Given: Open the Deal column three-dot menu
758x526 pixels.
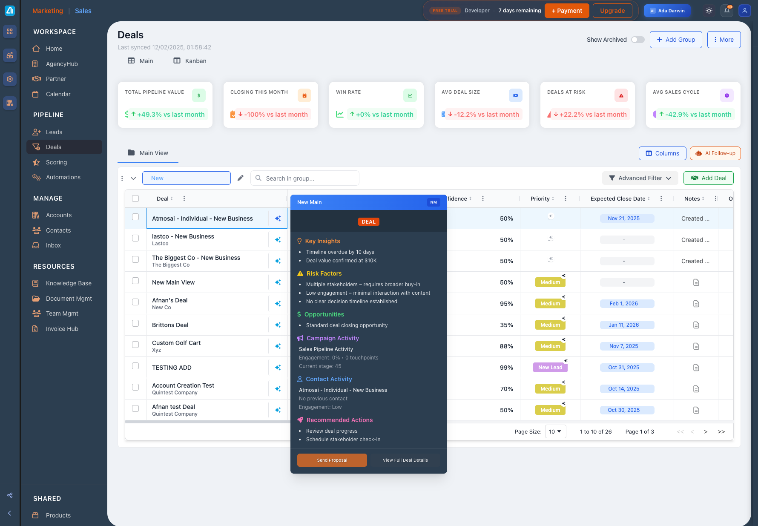Looking at the screenshot, I should (184, 198).
